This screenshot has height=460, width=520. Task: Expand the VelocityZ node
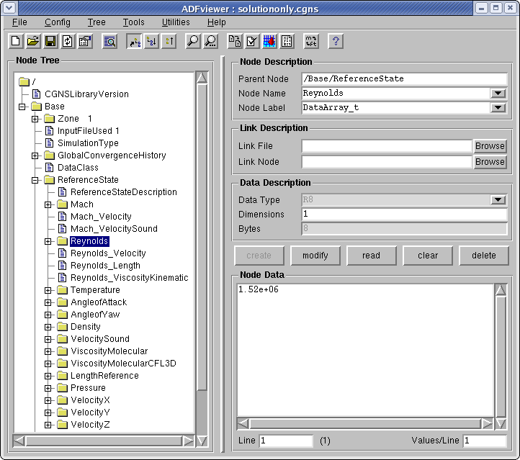click(x=48, y=425)
